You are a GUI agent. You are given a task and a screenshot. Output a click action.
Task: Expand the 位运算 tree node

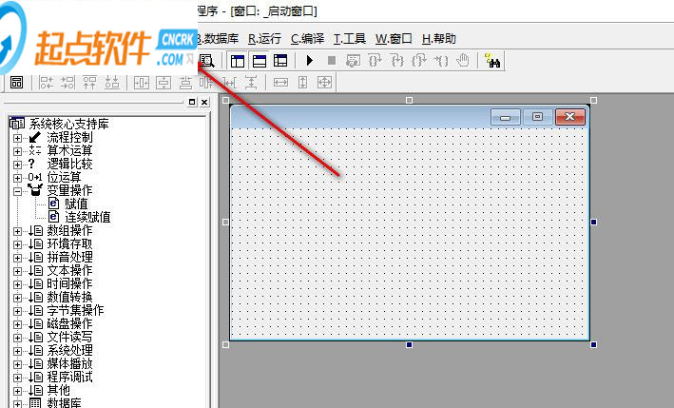(17, 178)
